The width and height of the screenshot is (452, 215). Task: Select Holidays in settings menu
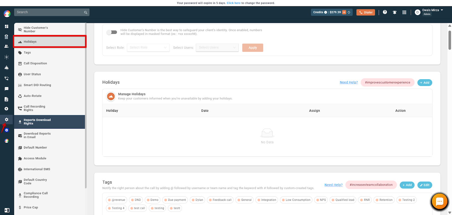(x=49, y=42)
